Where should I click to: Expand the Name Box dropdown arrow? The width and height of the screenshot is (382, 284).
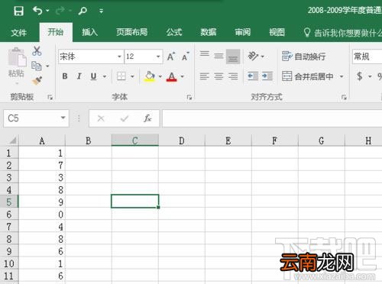tap(63, 118)
